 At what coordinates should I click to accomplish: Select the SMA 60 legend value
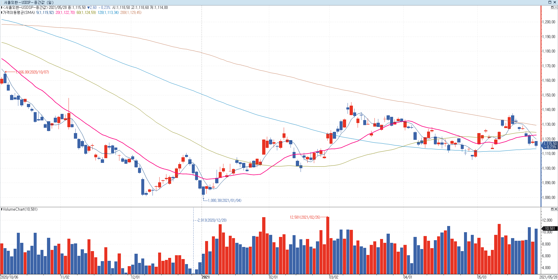(86, 13)
